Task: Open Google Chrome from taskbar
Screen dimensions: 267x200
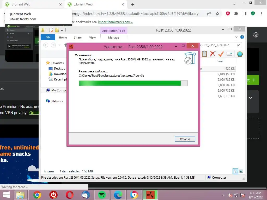Action: 37,195
